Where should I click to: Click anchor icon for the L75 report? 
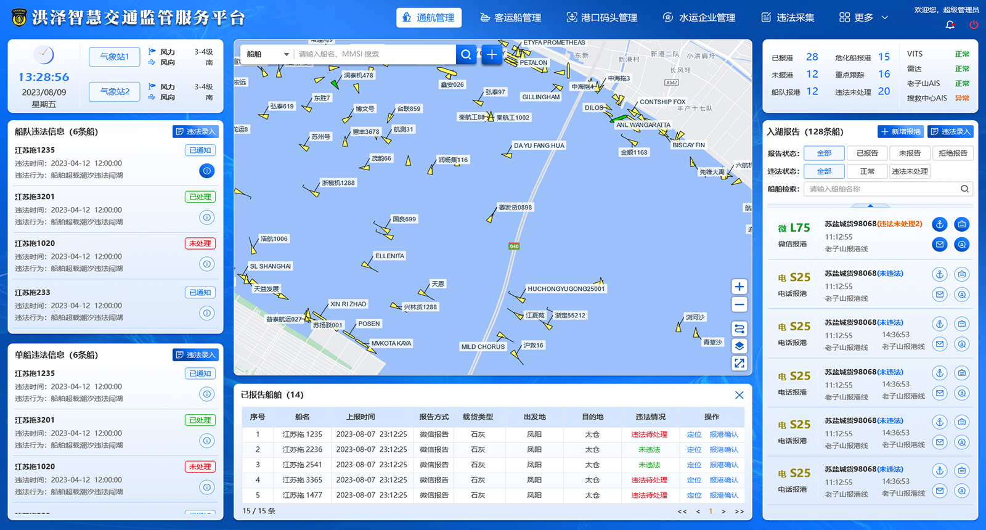click(x=939, y=224)
